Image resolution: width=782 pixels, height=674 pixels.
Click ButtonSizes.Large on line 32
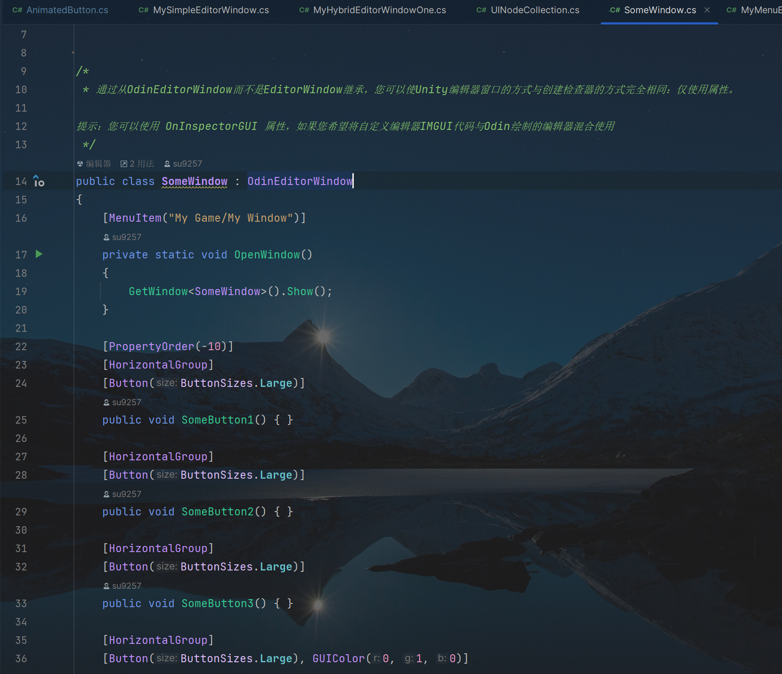click(236, 567)
